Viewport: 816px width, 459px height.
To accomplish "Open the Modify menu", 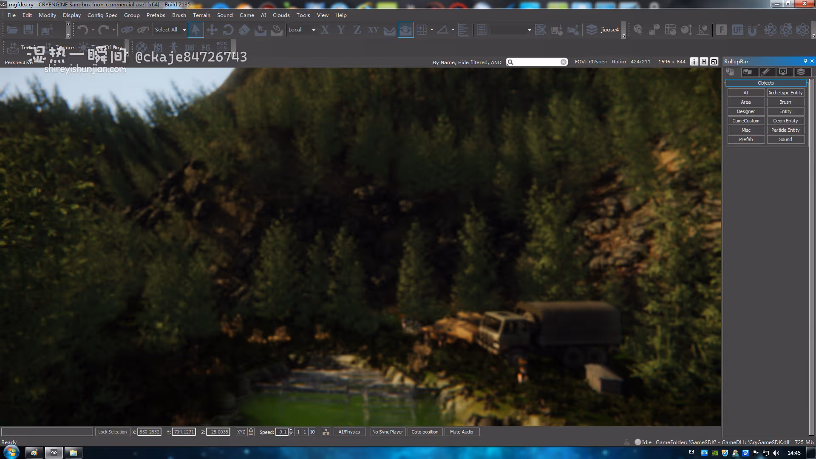I will point(47,15).
